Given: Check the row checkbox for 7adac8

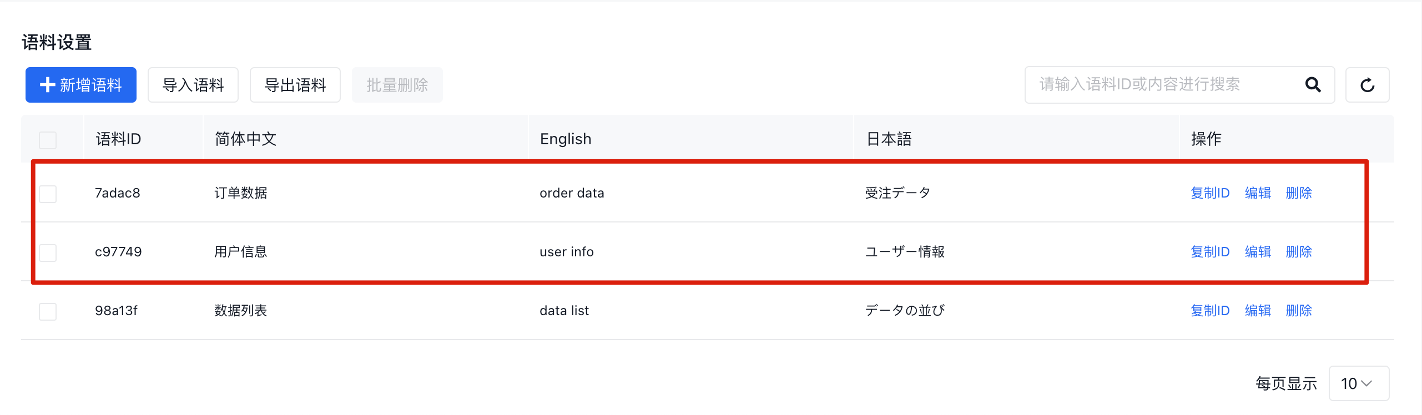Looking at the screenshot, I should point(47,194).
